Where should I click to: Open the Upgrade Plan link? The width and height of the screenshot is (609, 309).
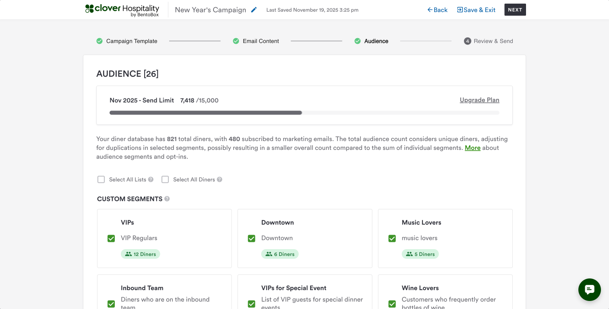coord(479,100)
